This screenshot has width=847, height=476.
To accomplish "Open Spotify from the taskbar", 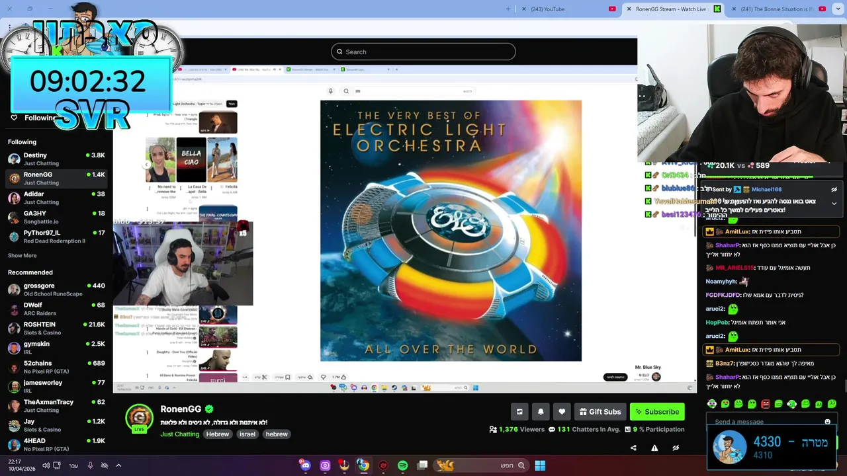I will [402, 465].
